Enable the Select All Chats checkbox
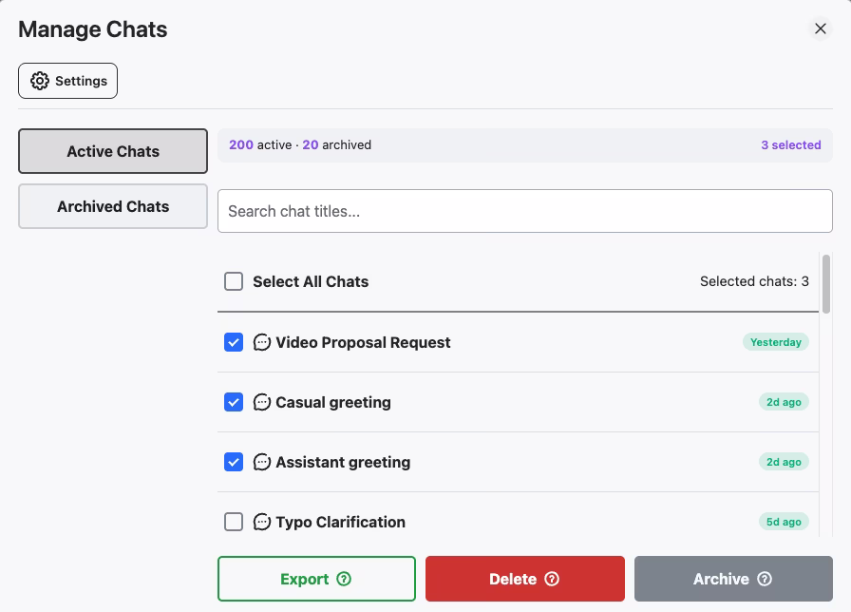The height and width of the screenshot is (612, 851). click(232, 281)
